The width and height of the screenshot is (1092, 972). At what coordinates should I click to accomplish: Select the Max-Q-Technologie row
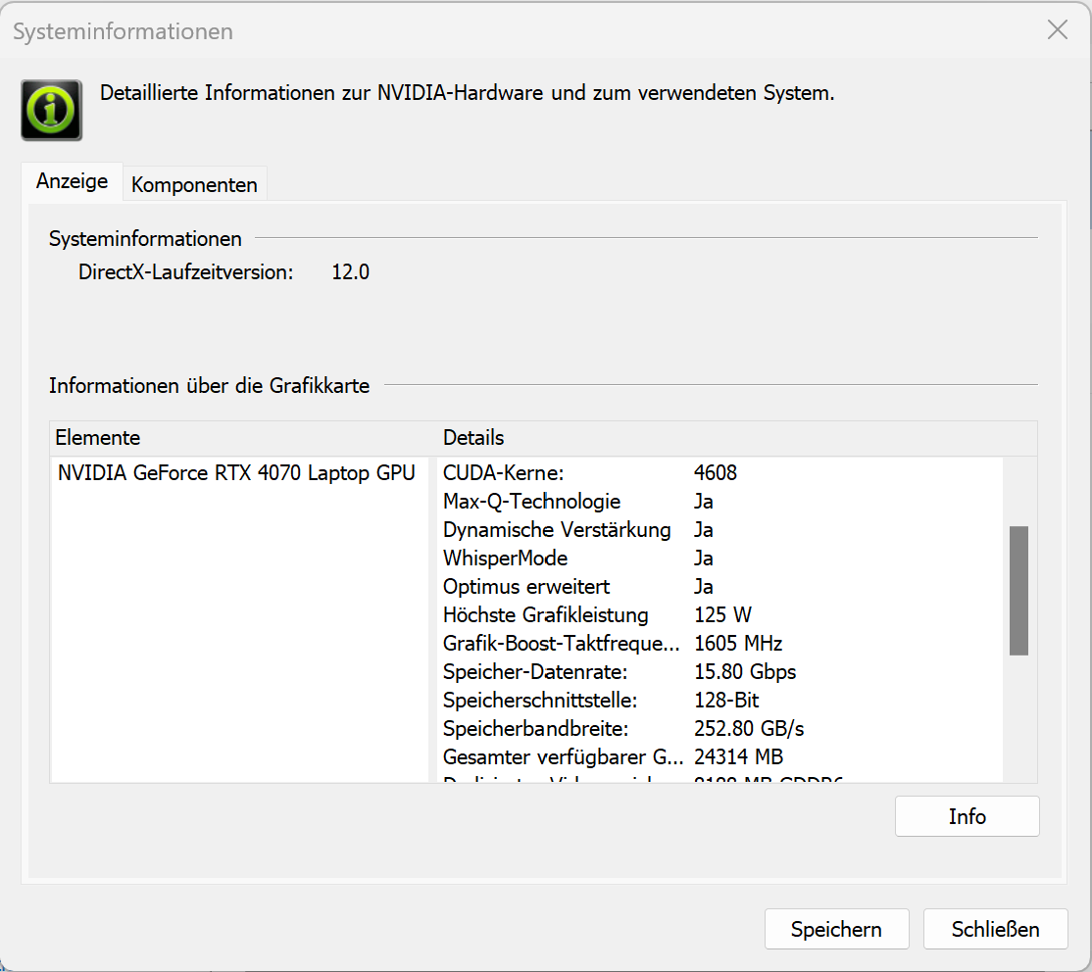point(532,502)
